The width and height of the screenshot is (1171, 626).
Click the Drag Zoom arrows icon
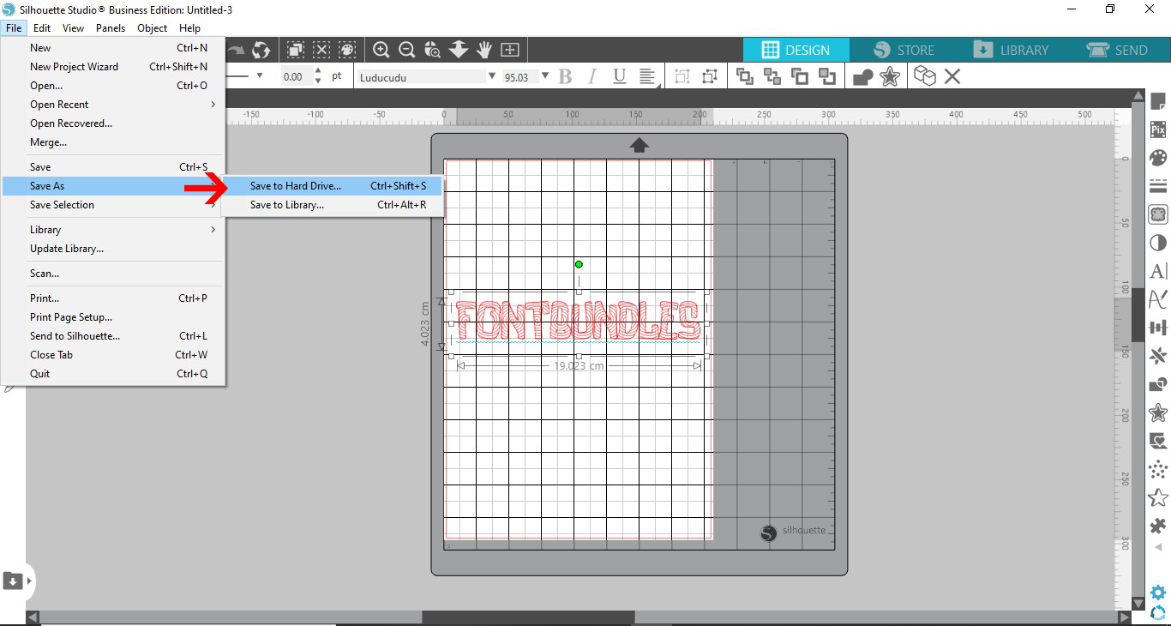pyautogui.click(x=459, y=50)
